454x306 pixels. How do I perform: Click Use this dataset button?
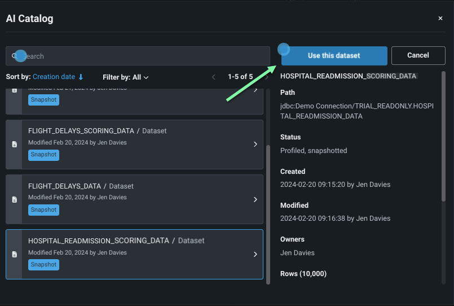(334, 56)
